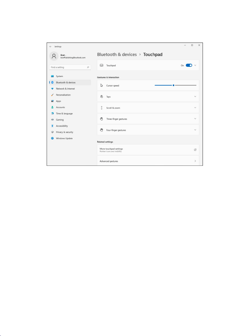Open Advanced gestures arrow
Screen dimensions: 237x336
(x=195, y=161)
